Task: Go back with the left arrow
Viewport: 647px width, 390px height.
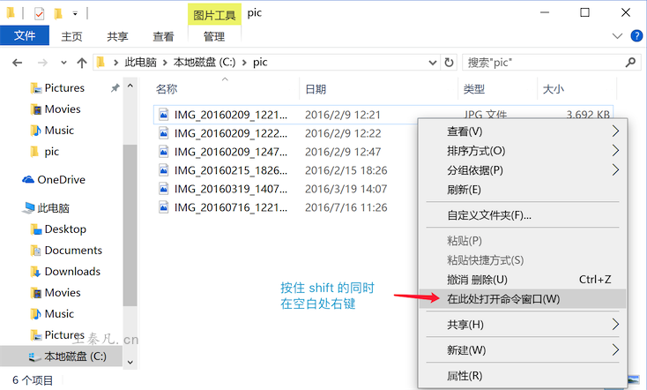Action: (18, 63)
